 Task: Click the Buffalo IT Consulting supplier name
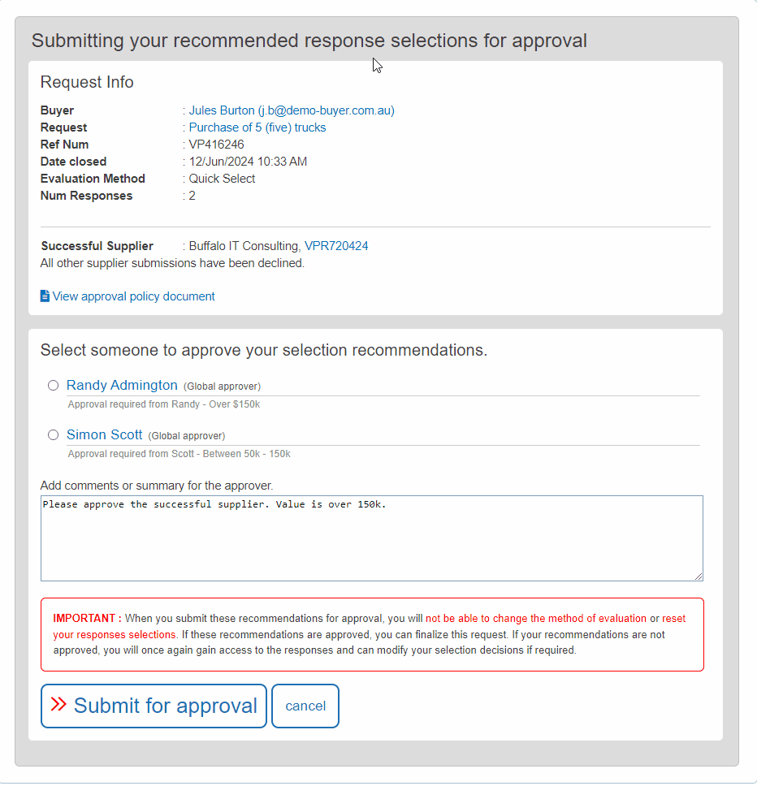point(244,246)
